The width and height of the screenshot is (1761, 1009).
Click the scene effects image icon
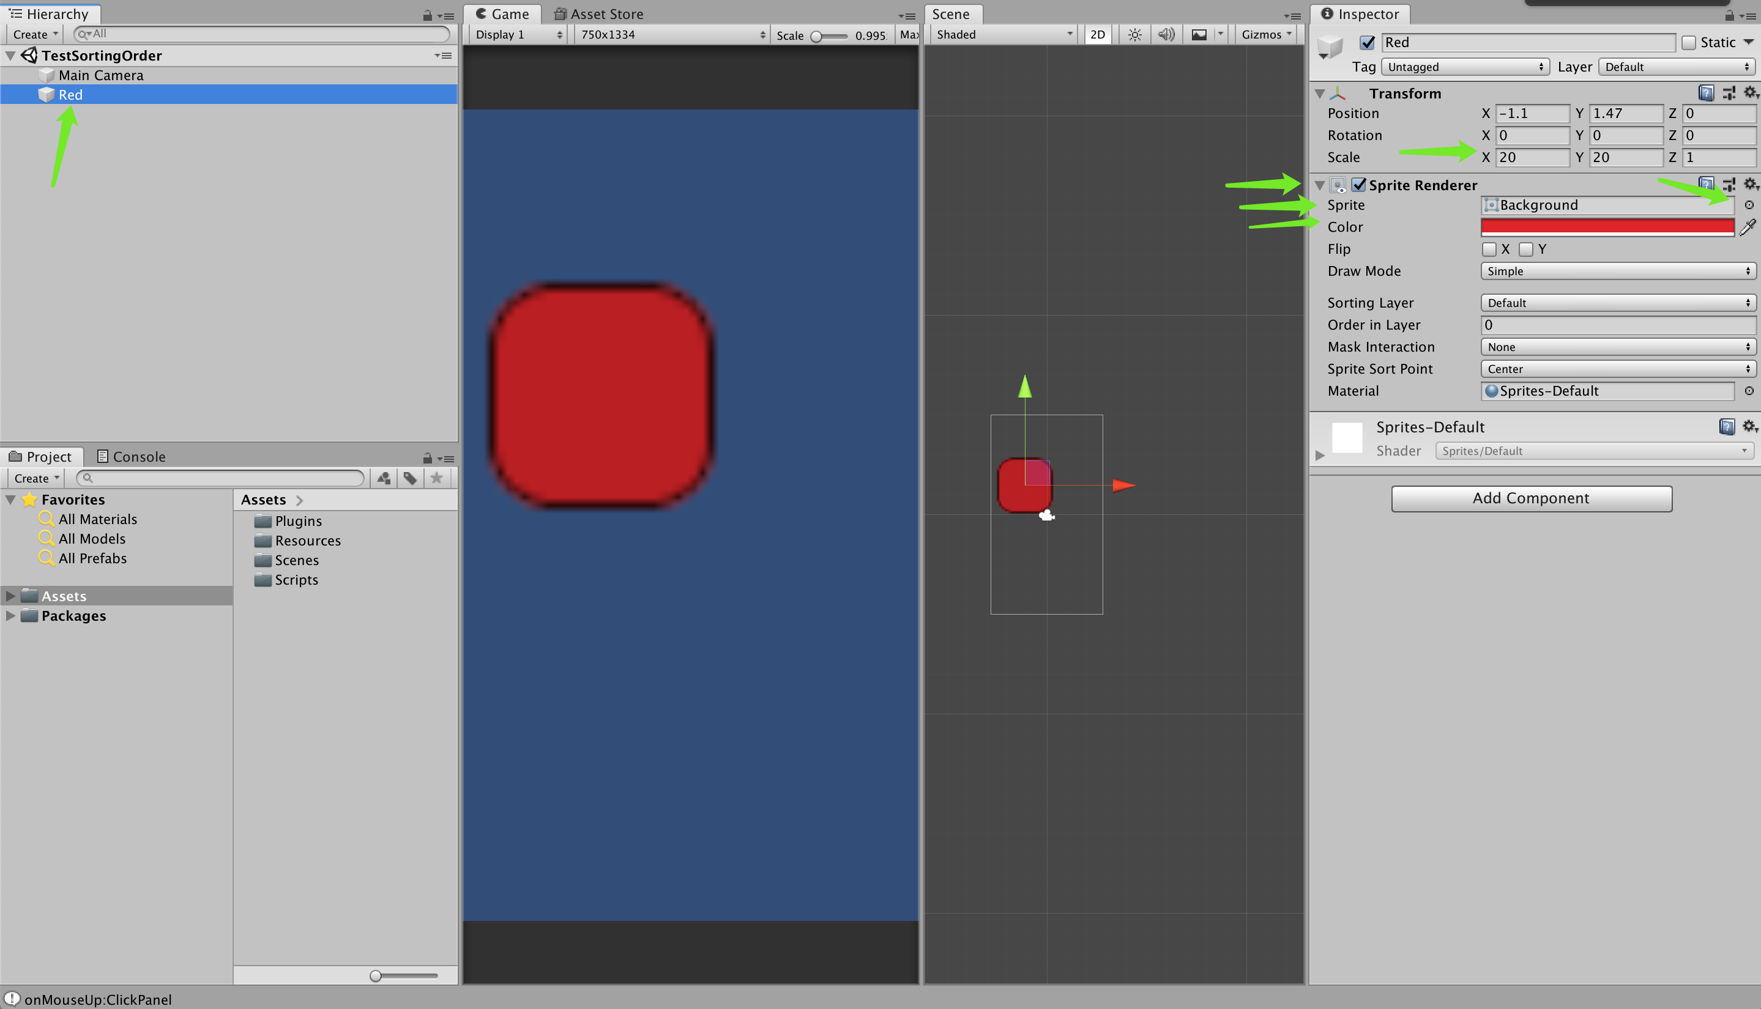pos(1199,35)
